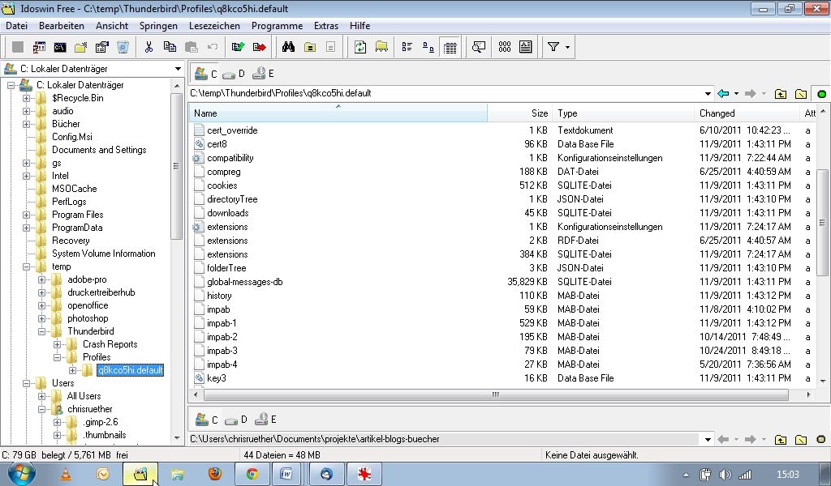Screen dimensions: 831x486
Task: Toggle the green active-pane indicator in top pane
Action: pyautogui.click(x=821, y=94)
